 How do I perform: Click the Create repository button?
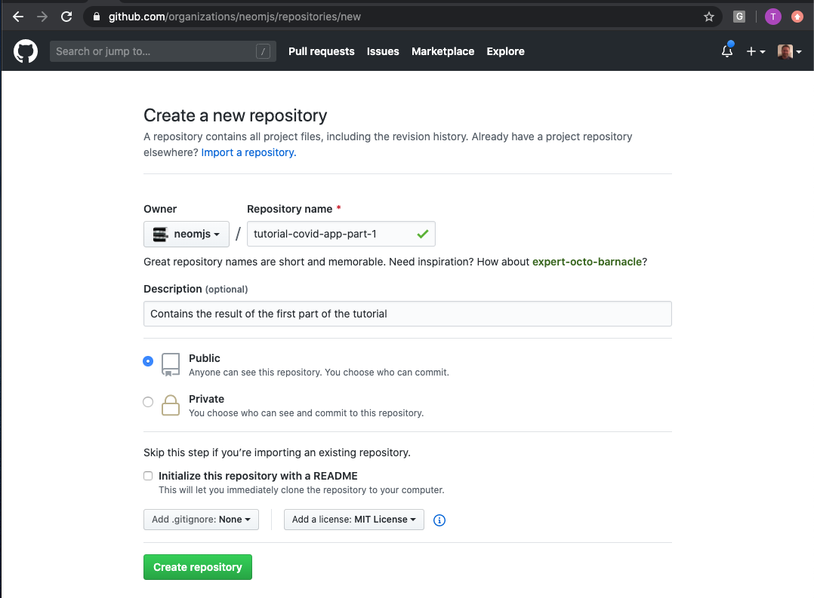click(197, 566)
